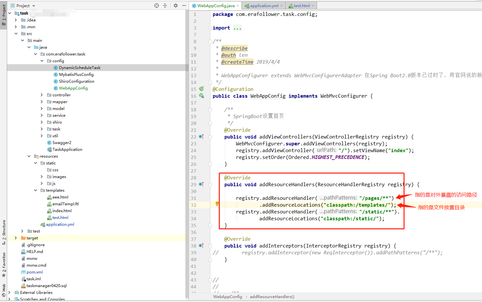The width and height of the screenshot is (482, 302).
Task: Open the Project view dropdown
Action: (x=34, y=6)
